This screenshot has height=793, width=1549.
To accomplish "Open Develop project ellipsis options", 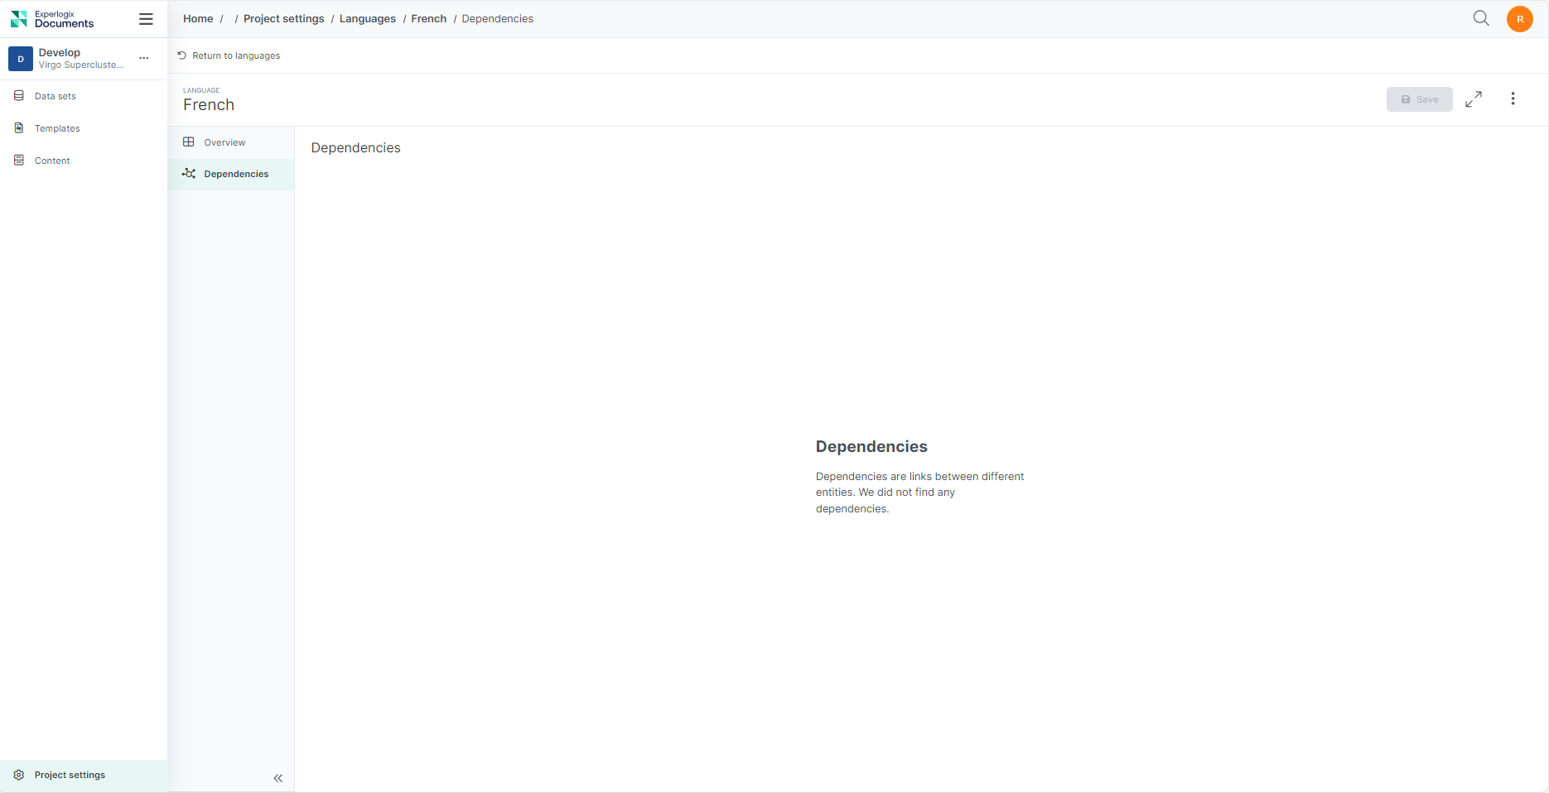I will [x=144, y=58].
